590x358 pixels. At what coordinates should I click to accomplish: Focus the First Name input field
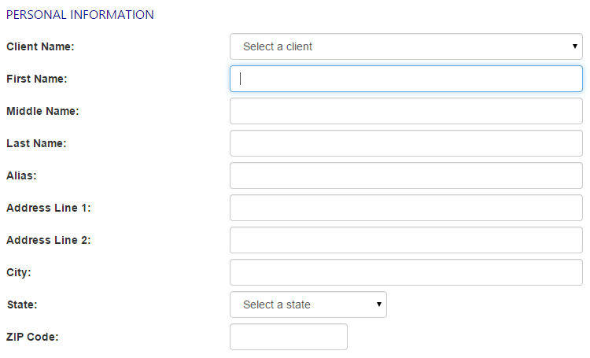(406, 79)
